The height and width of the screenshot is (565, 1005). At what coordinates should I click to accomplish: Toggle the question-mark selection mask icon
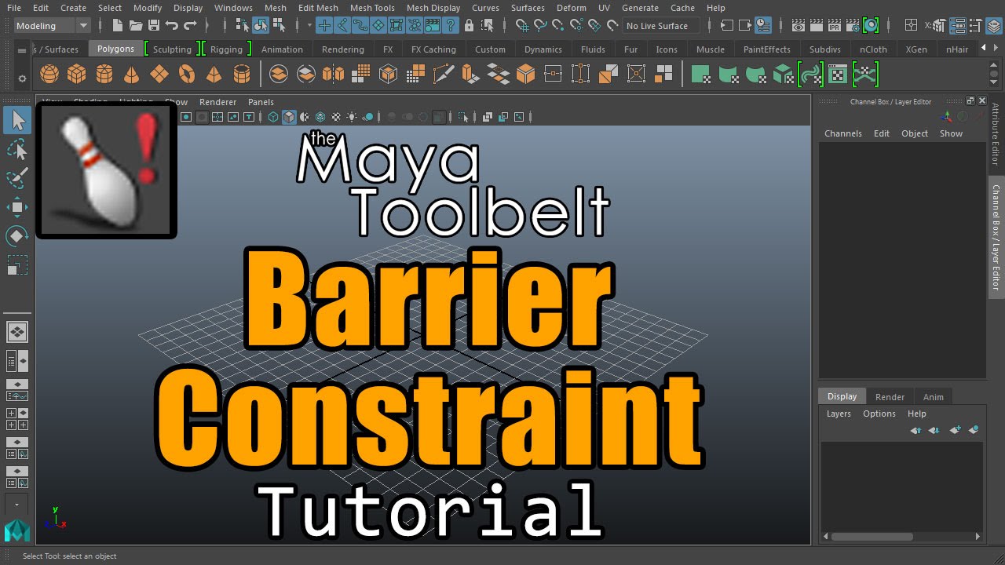pos(451,26)
